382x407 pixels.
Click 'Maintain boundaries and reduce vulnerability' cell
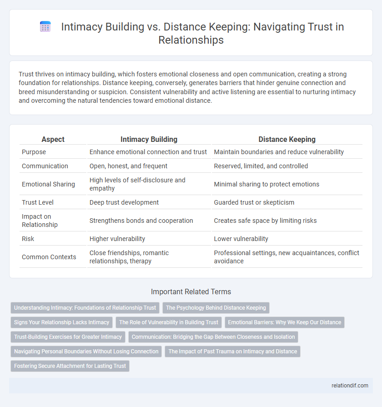click(x=279, y=152)
